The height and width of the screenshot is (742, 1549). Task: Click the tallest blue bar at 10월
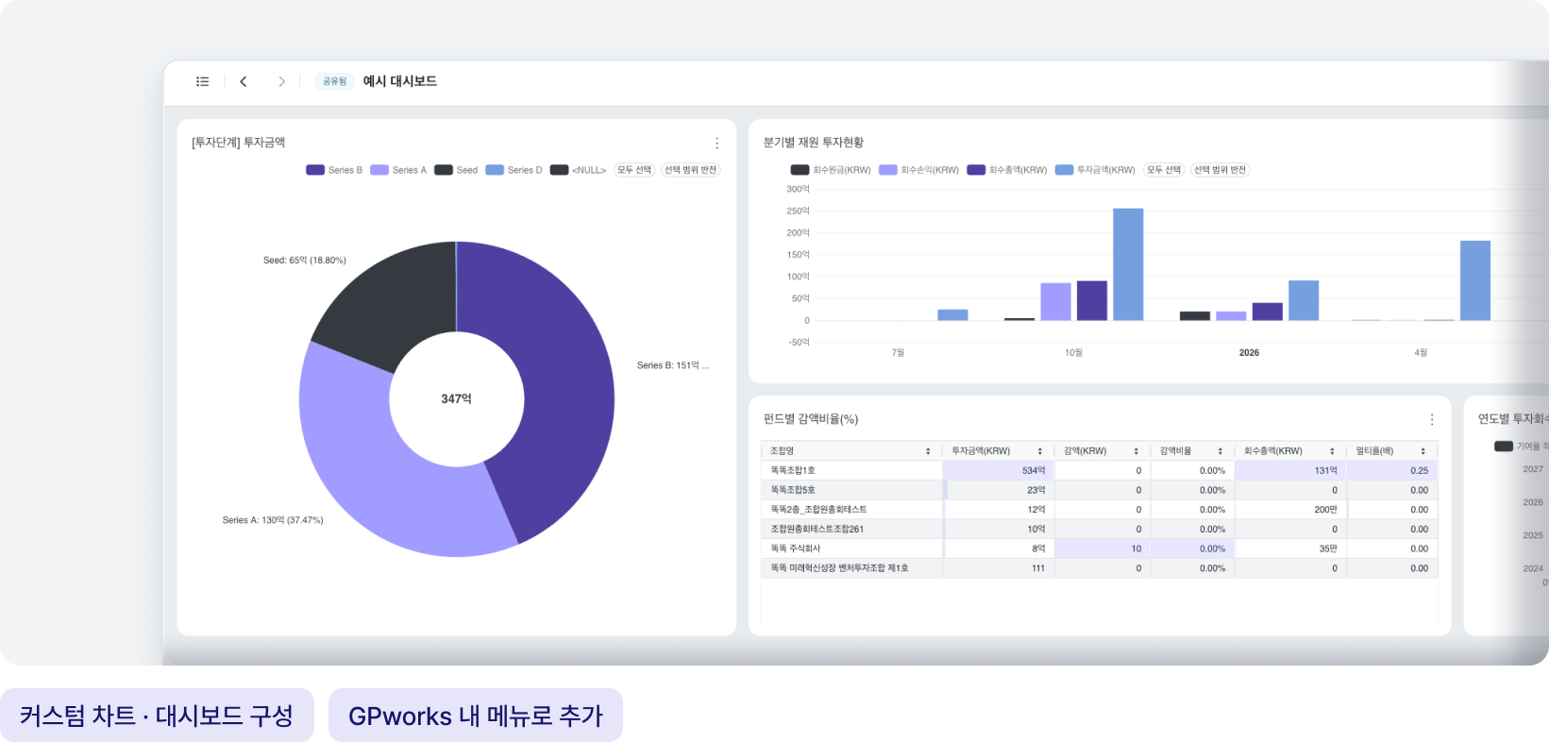[1128, 264]
